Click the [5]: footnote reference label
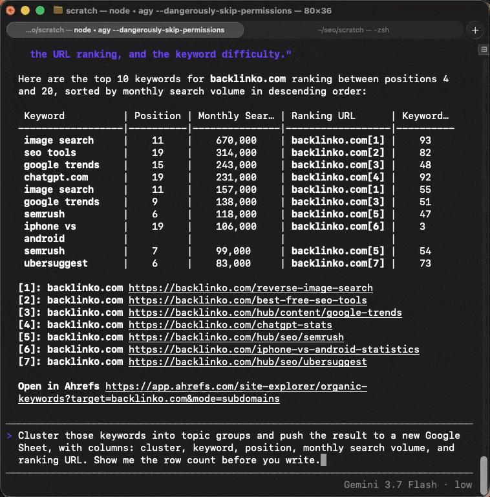 [30, 337]
